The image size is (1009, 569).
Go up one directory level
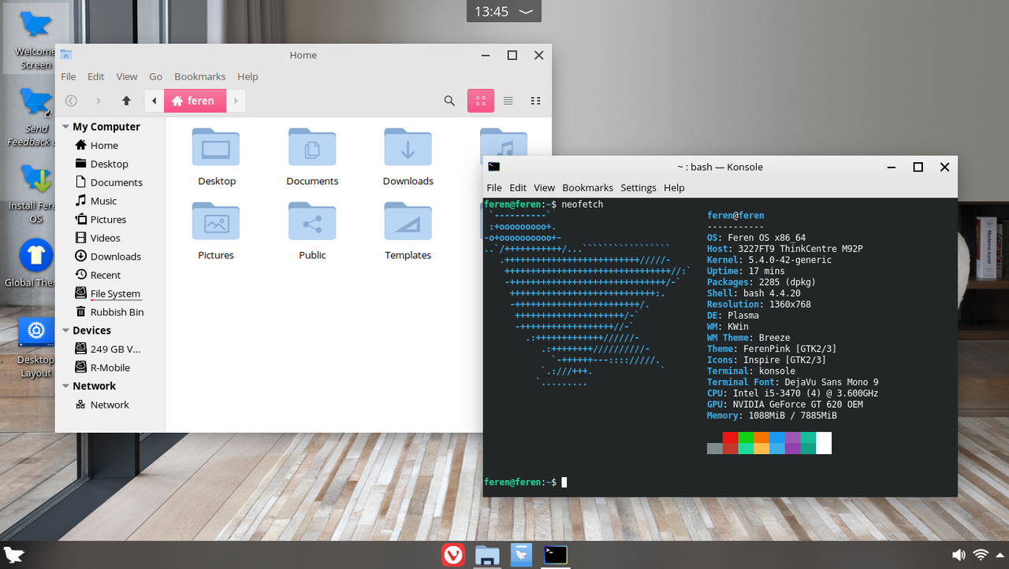click(x=126, y=101)
